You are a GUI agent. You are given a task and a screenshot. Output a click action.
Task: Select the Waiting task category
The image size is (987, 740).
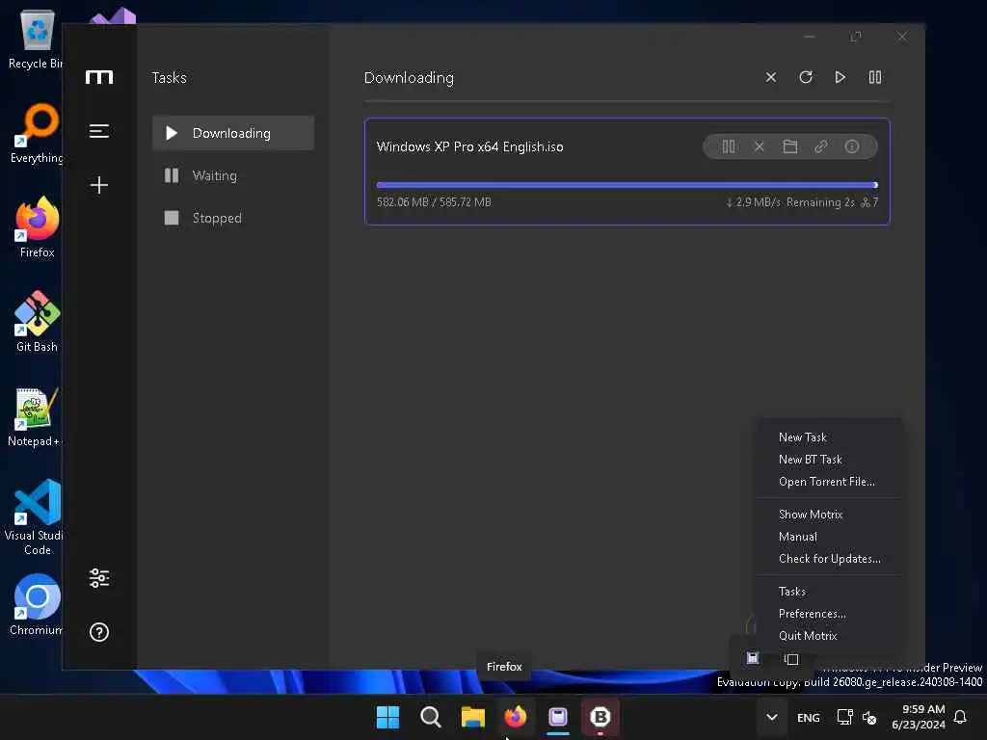tap(233, 175)
